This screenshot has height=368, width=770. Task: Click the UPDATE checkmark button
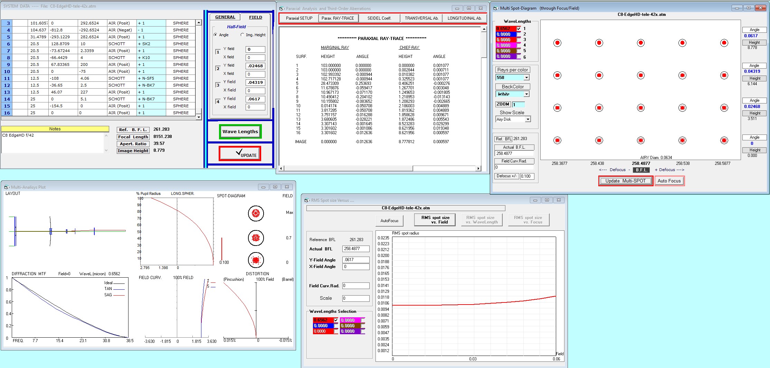tap(240, 154)
